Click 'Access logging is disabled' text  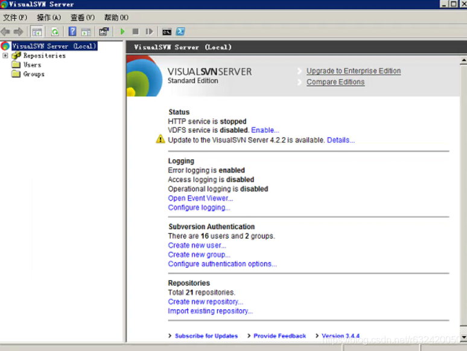coord(211,180)
